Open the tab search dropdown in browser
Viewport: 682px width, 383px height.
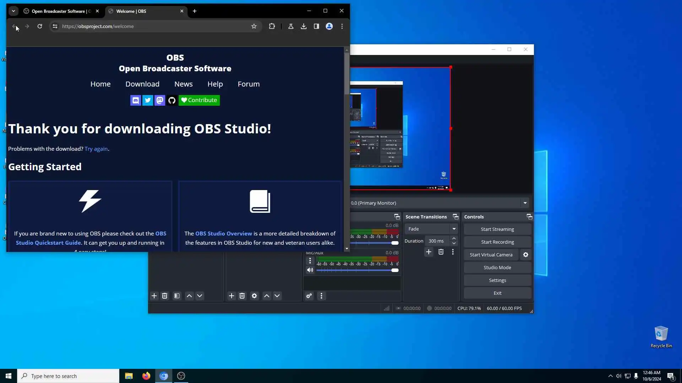[13, 11]
